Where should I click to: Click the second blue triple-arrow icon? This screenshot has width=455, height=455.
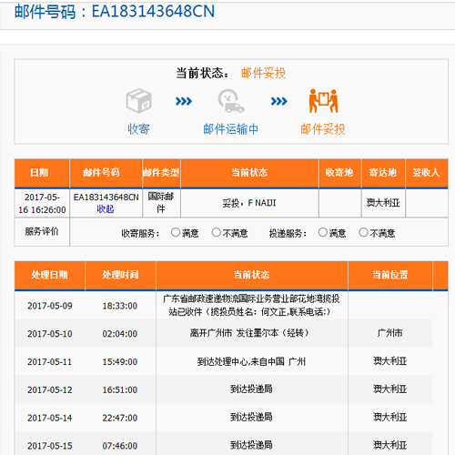coord(279,101)
